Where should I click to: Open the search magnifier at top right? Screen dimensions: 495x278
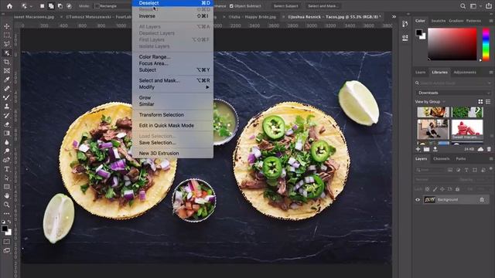[x=463, y=6]
